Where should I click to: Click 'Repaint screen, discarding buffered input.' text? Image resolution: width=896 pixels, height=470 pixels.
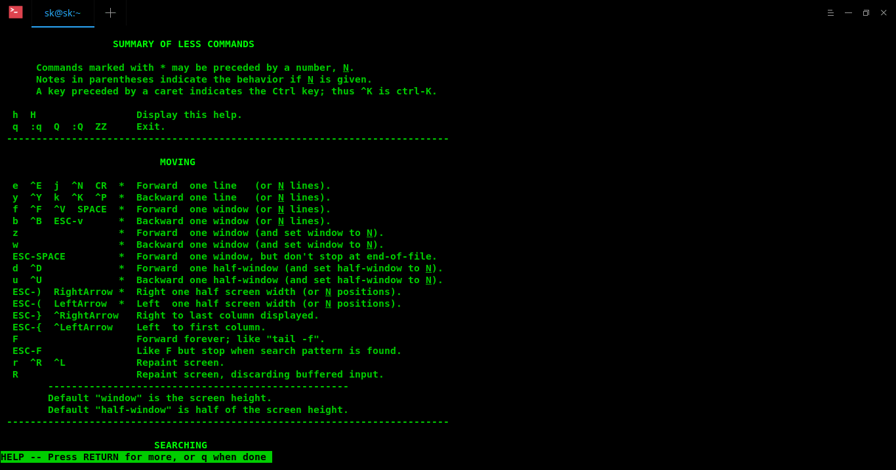[x=260, y=374]
